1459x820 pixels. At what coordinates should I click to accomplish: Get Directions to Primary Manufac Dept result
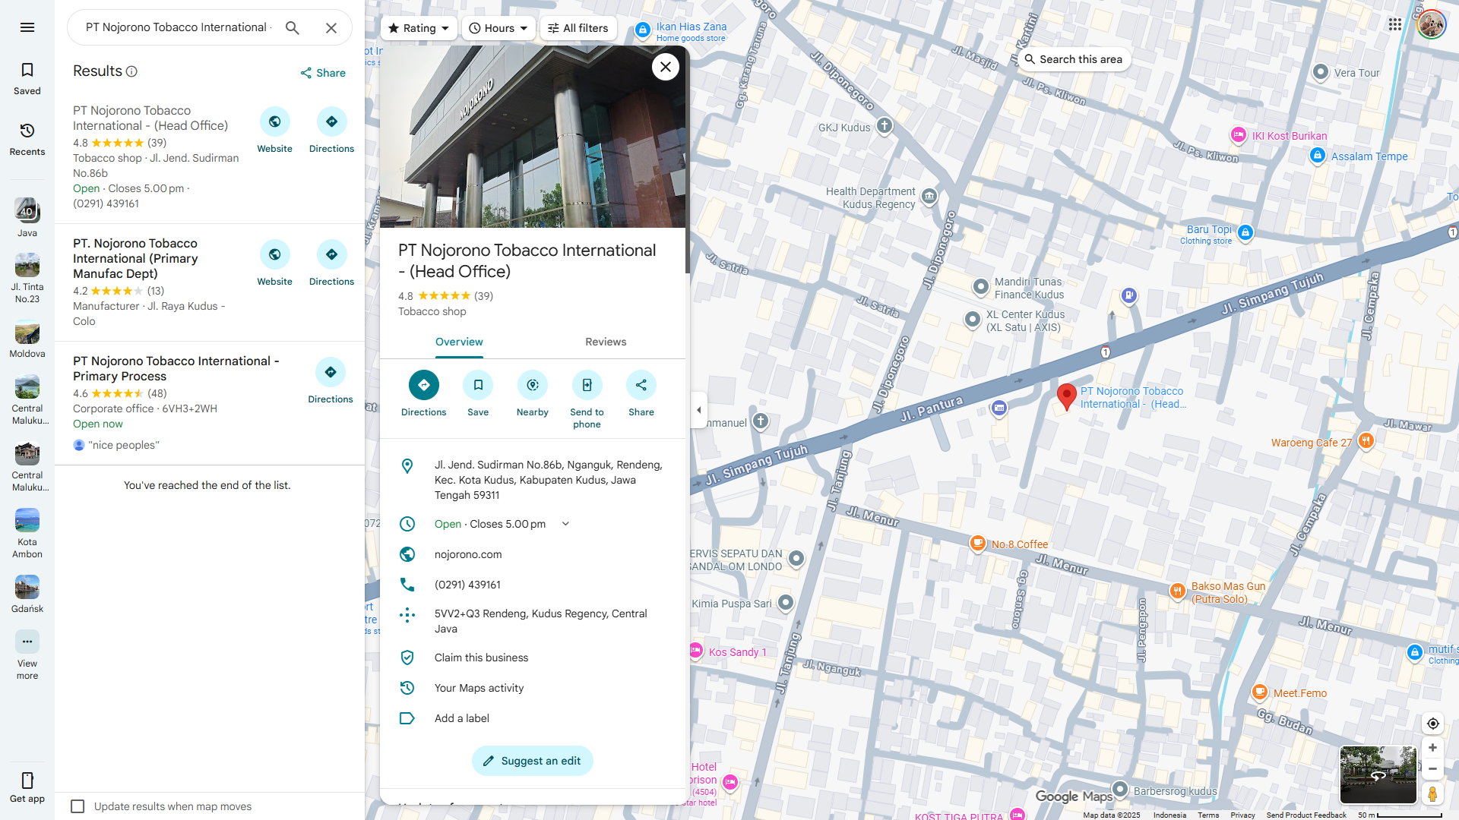[x=331, y=263]
